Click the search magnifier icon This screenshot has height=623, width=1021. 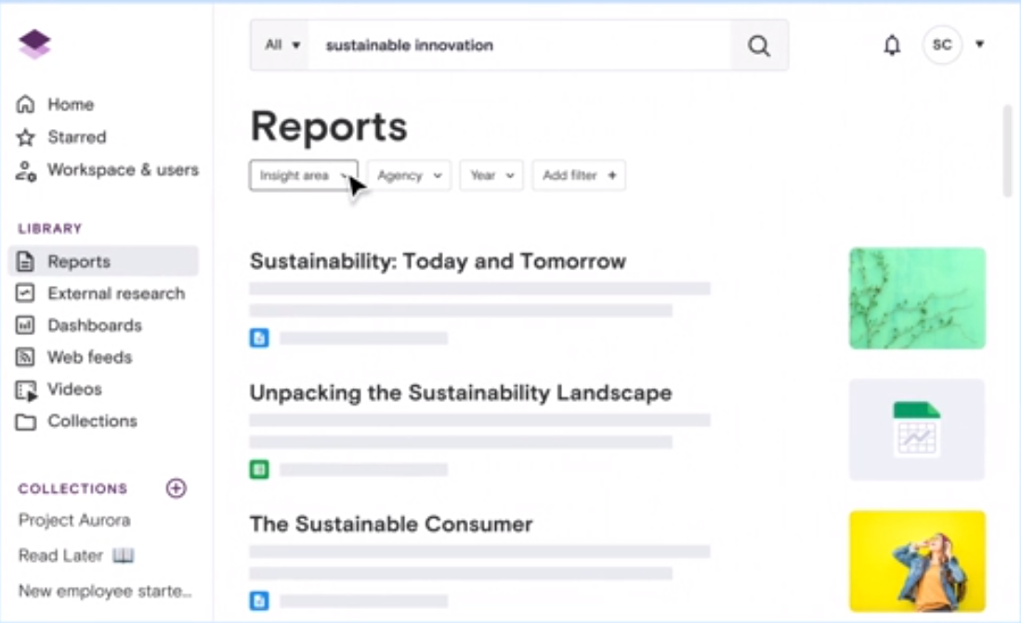pyautogui.click(x=759, y=45)
